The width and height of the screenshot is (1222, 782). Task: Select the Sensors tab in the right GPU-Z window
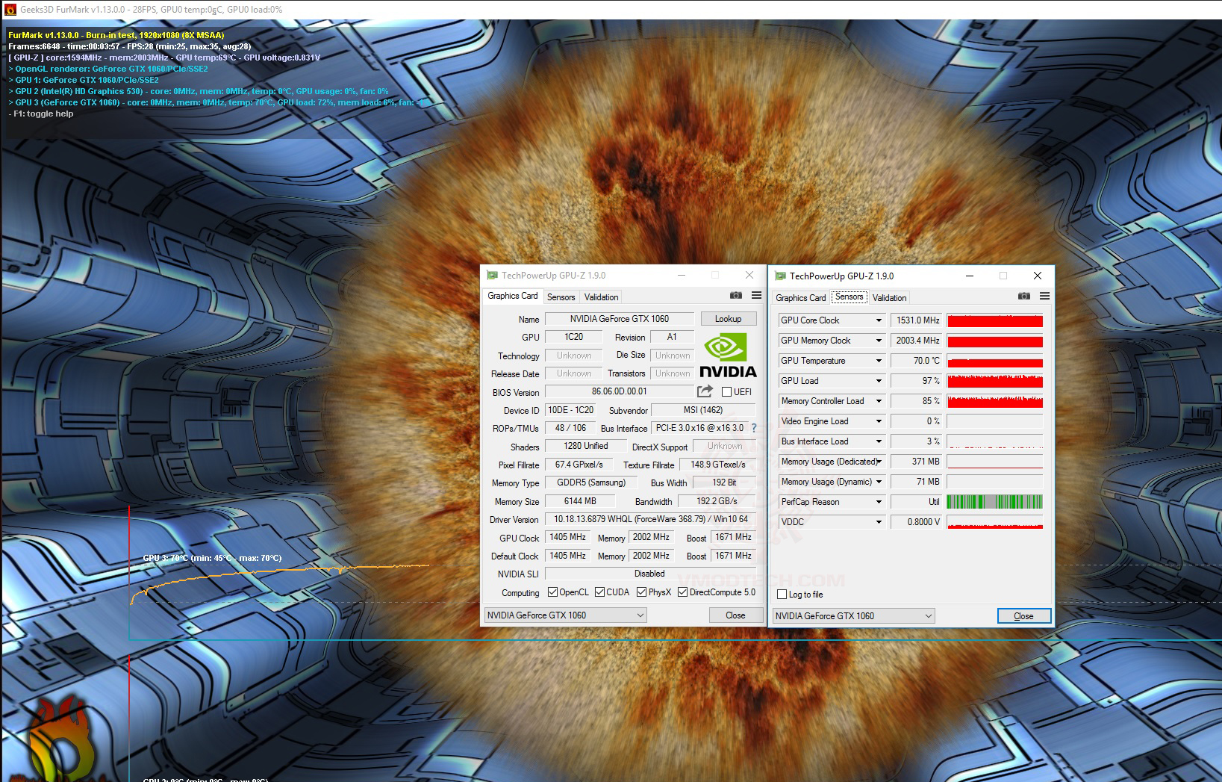coord(850,297)
